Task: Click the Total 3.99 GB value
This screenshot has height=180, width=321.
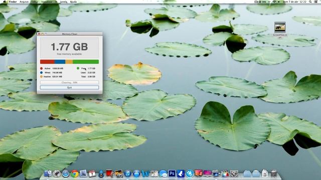Action: tap(91, 76)
